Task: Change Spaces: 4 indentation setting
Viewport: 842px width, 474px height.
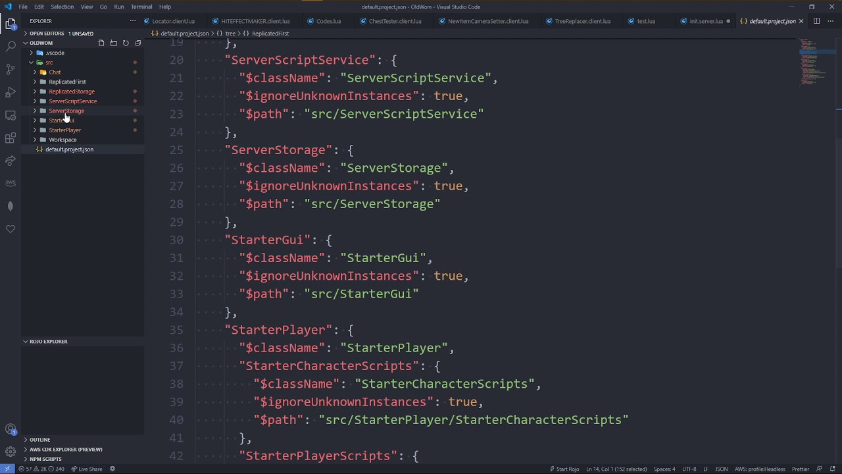Action: click(x=664, y=469)
